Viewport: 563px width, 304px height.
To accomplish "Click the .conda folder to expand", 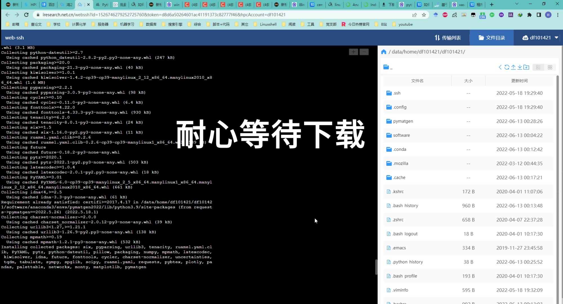I will pyautogui.click(x=399, y=149).
